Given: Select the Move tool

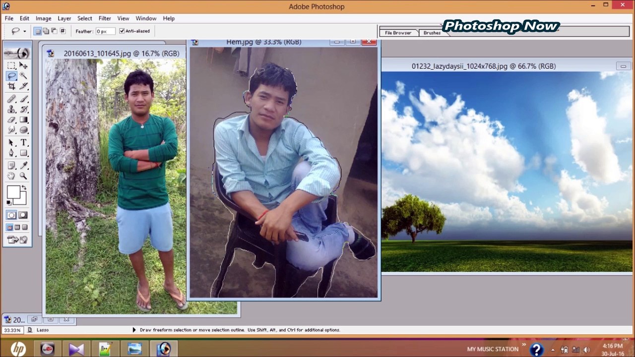Looking at the screenshot, I should pos(23,65).
